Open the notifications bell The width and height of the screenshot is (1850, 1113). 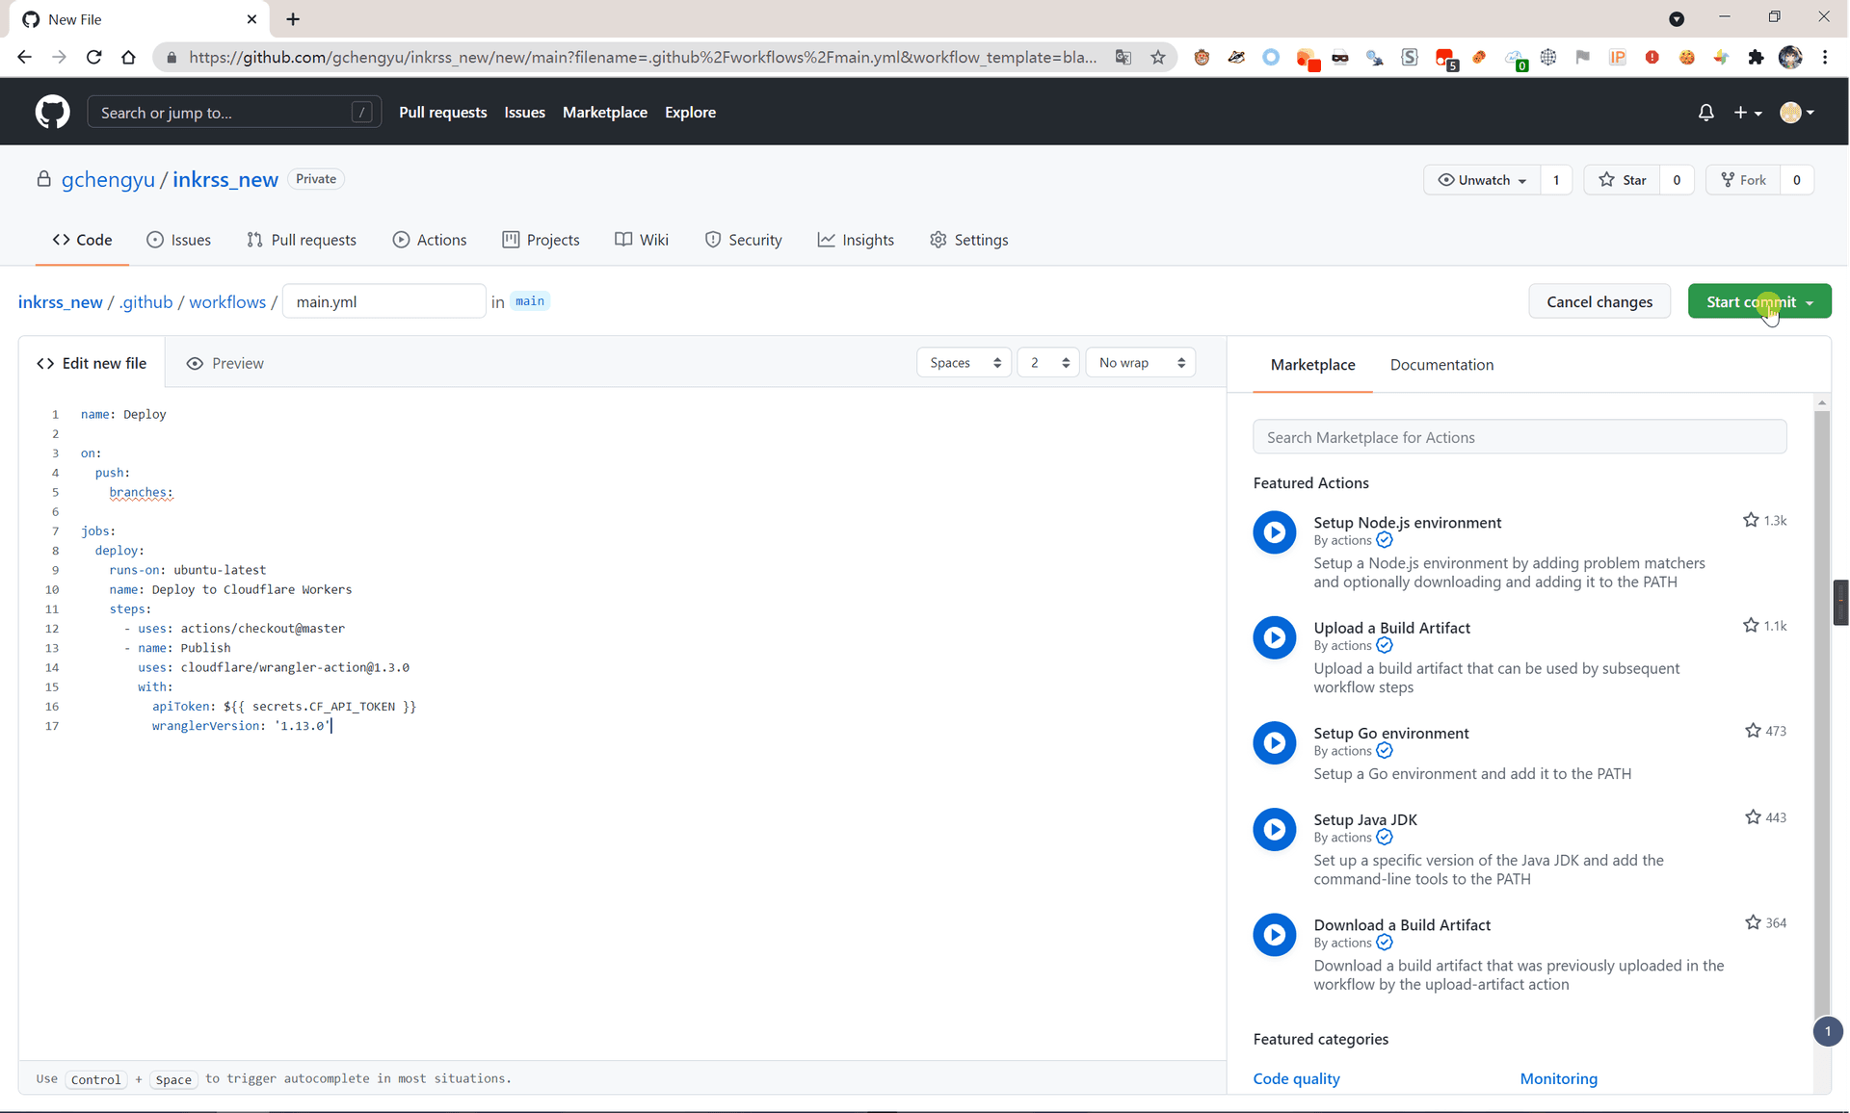1705,112
